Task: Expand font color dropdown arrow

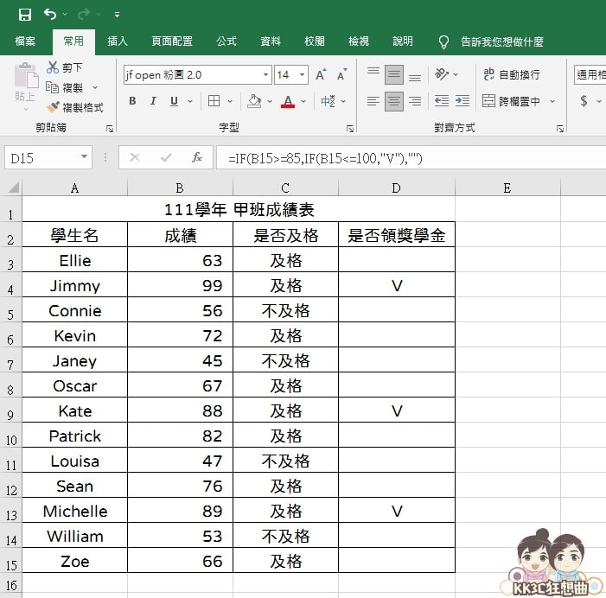Action: click(303, 101)
